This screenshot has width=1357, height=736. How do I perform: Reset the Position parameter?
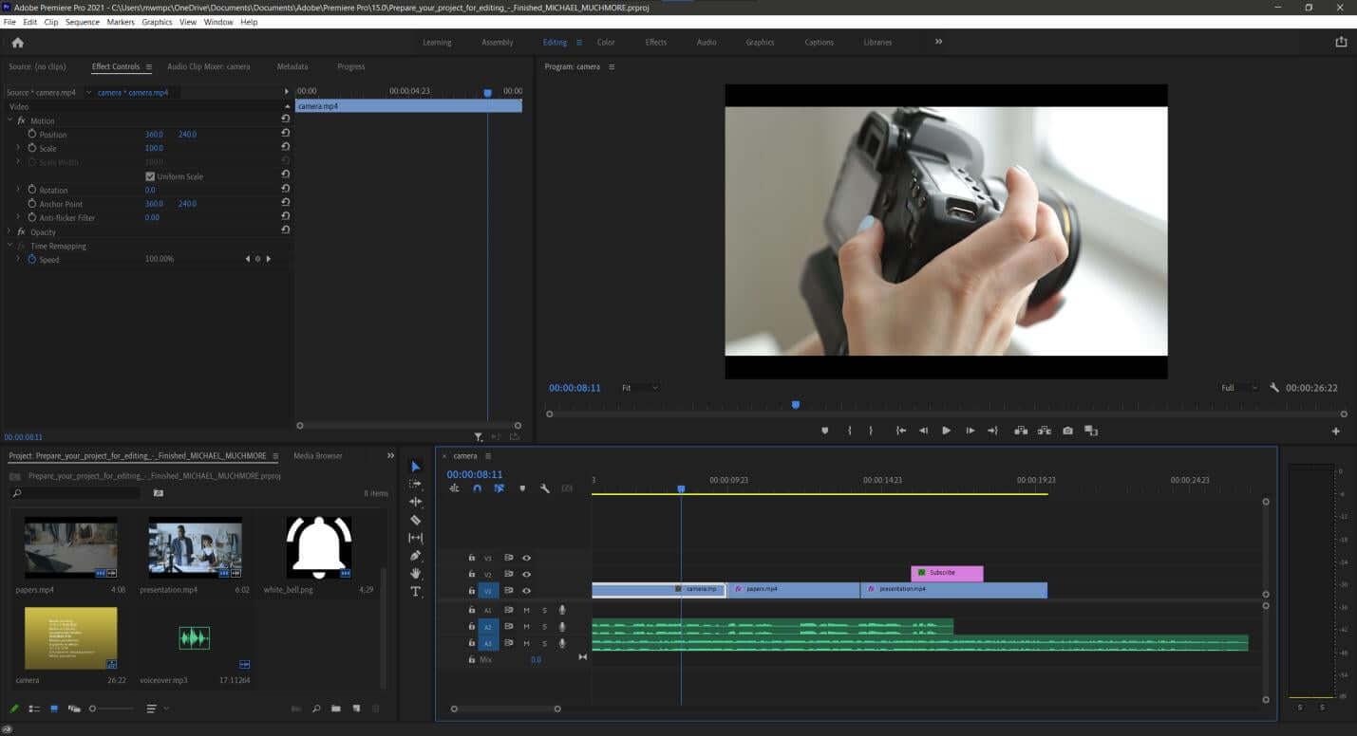[x=285, y=134]
